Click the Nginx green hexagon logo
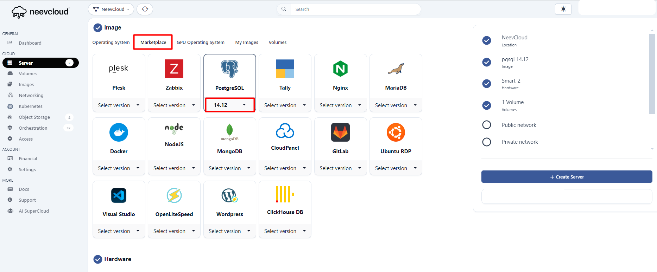This screenshot has width=657, height=272. 340,69
